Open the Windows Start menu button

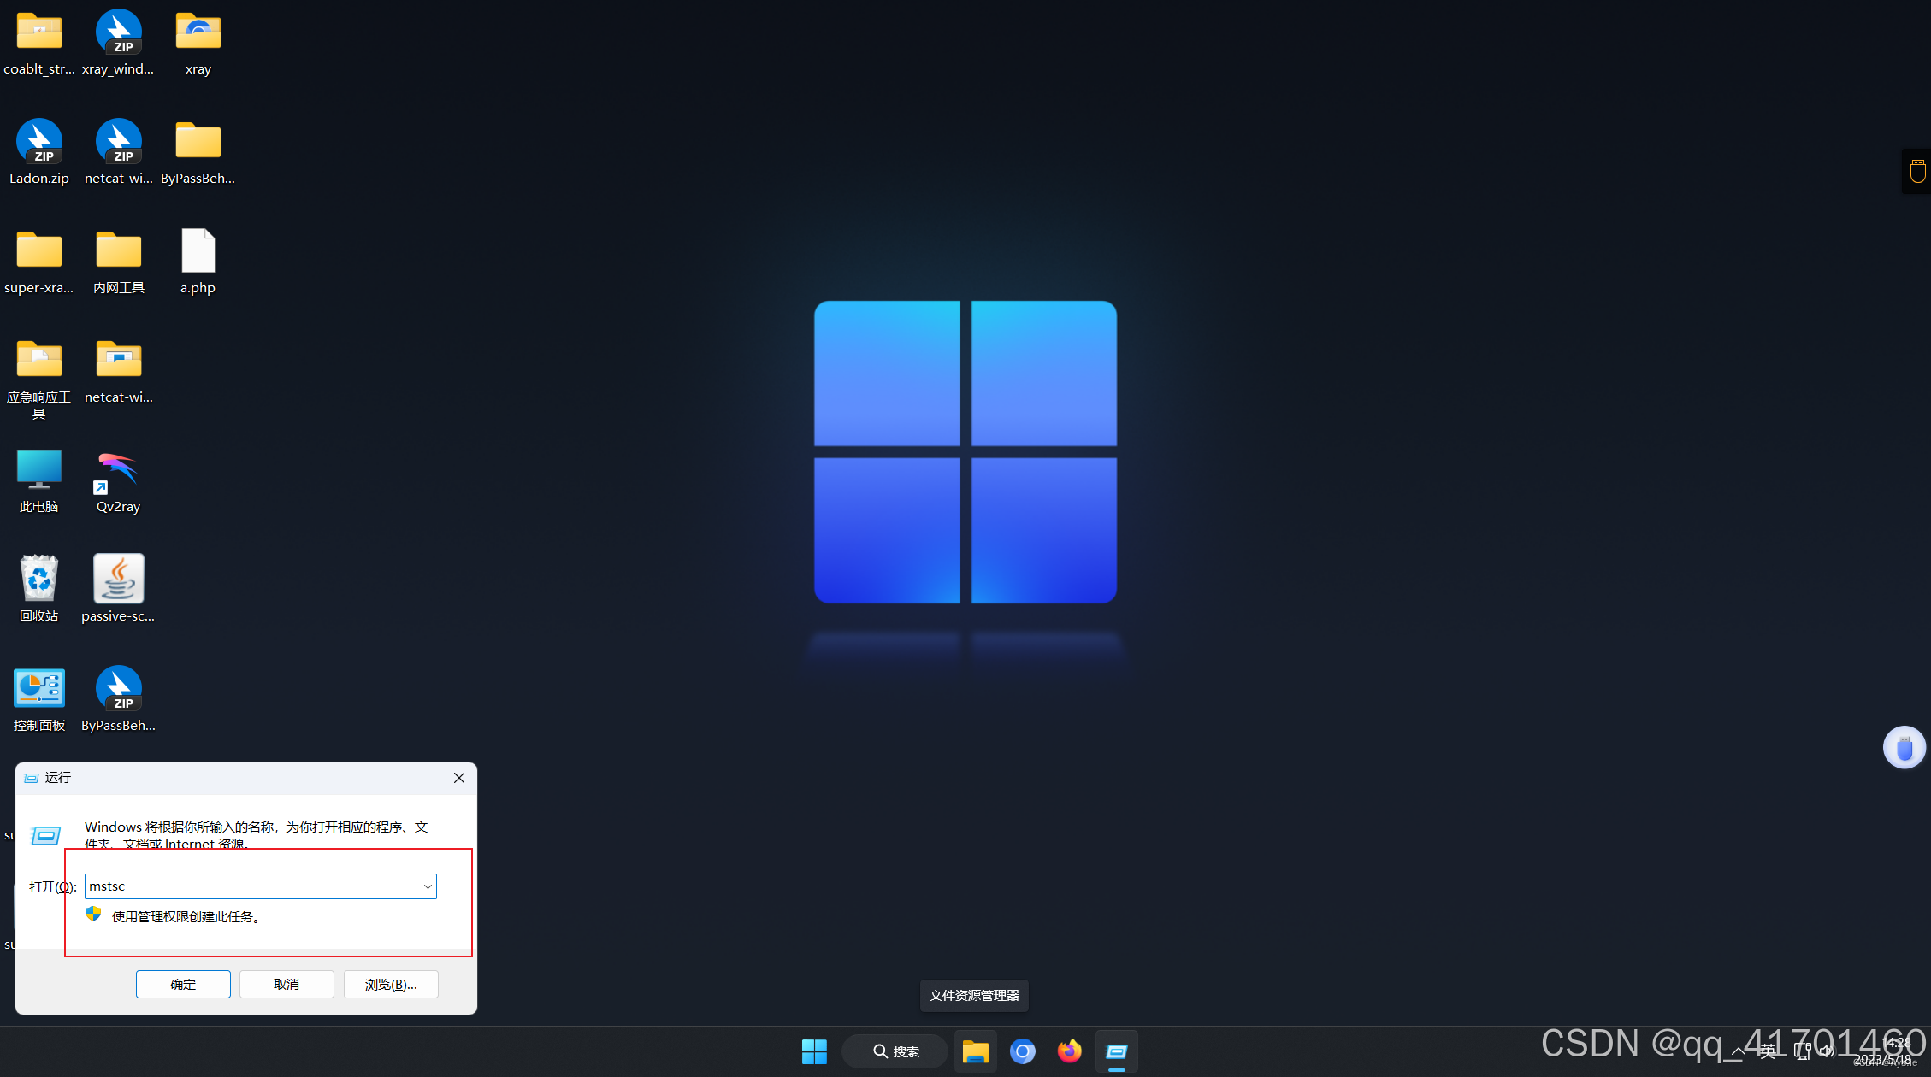[814, 1051]
